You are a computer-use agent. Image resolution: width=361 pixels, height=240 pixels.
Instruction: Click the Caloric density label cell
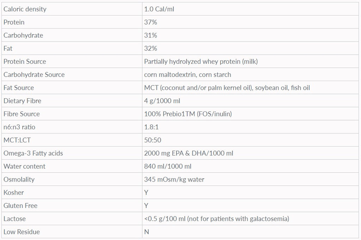click(25, 9)
